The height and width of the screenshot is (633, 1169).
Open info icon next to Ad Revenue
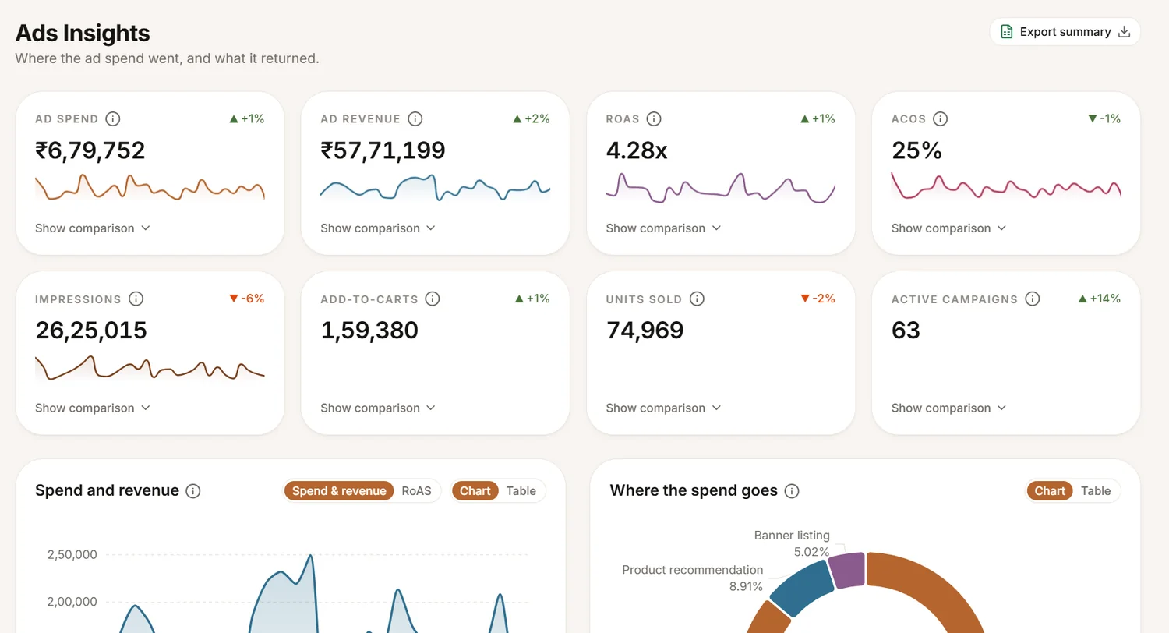point(415,119)
